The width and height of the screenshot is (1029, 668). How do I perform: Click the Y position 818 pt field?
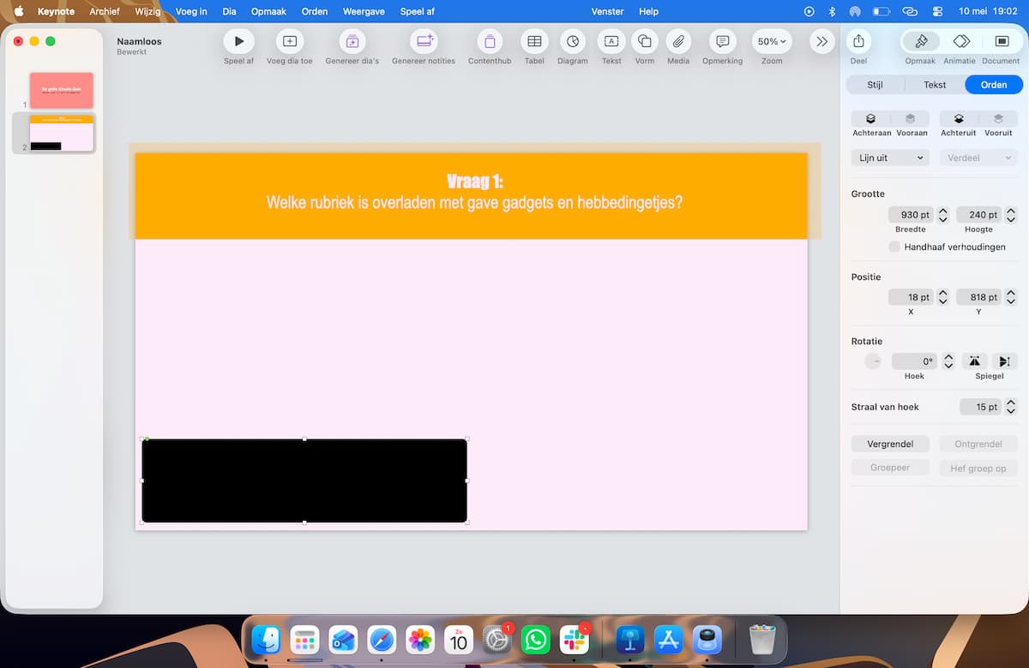click(x=978, y=297)
